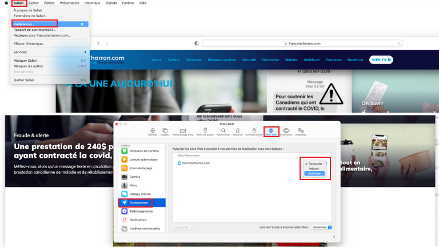Open the Avancées preferences tab
The image size is (439, 247).
301,132
